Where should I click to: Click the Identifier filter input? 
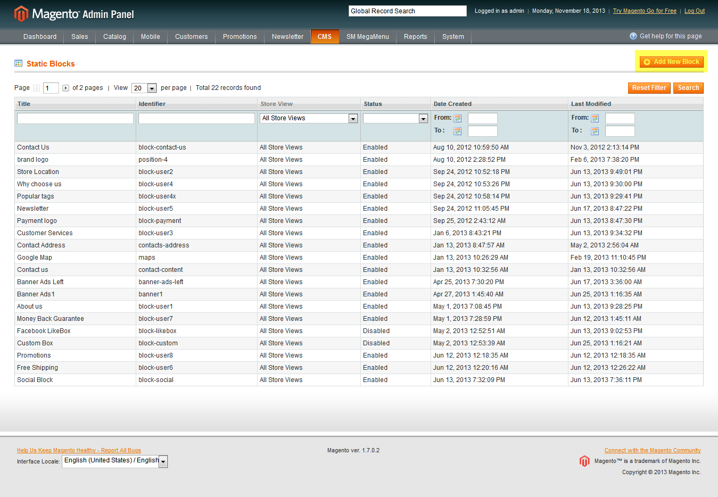[196, 118]
